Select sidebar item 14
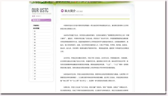168x96 pixels. (x=35, y=68)
